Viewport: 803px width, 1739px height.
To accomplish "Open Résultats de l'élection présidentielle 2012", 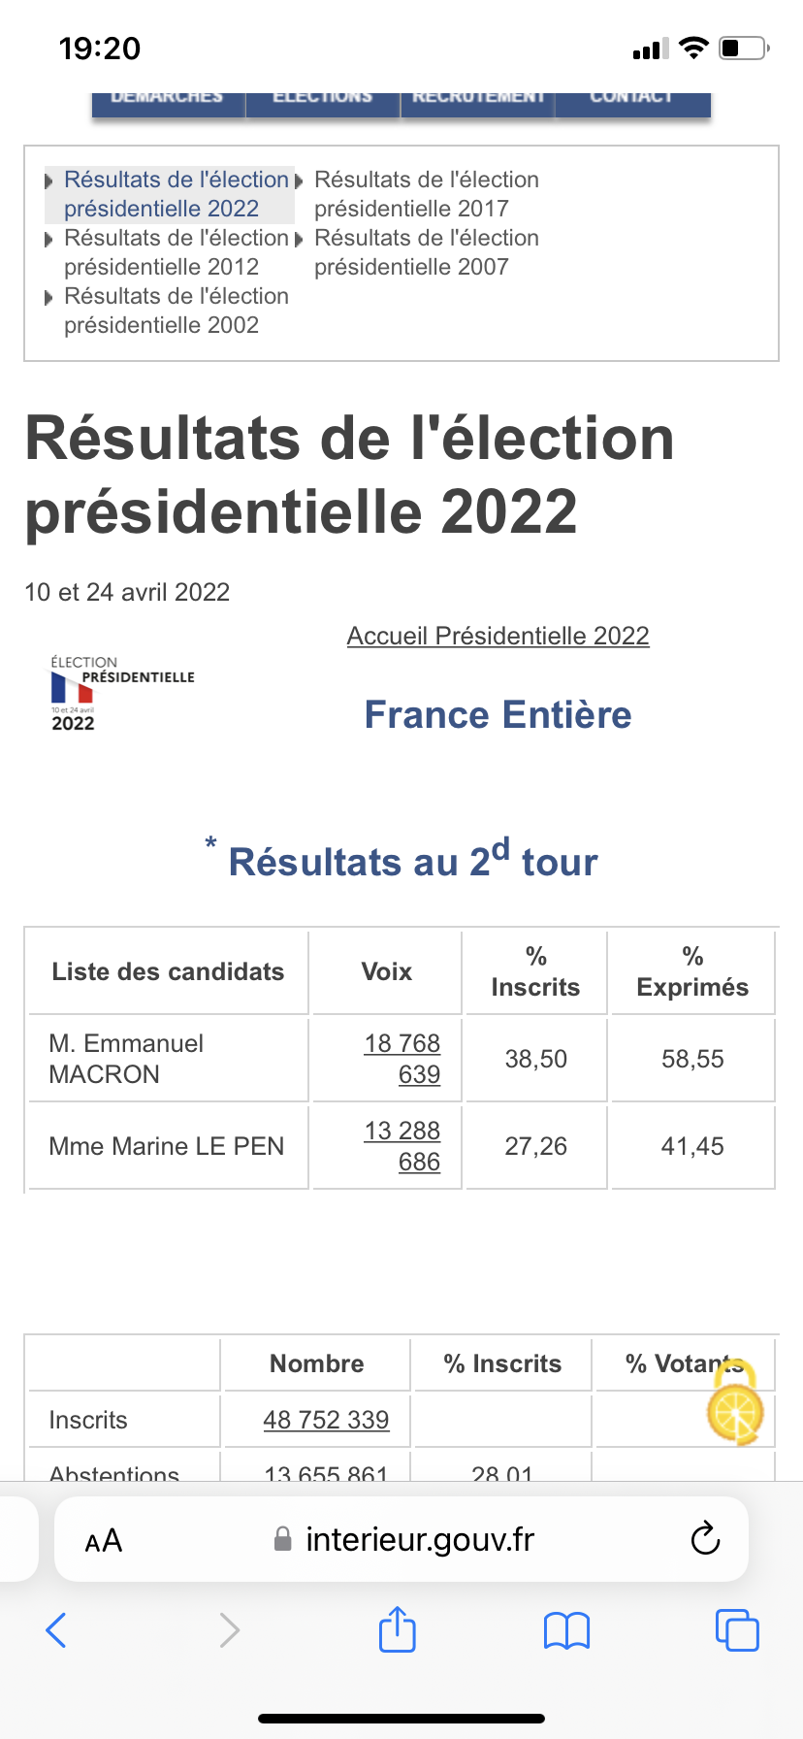I will (176, 252).
